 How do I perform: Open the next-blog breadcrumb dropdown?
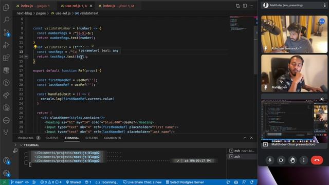point(24,13)
